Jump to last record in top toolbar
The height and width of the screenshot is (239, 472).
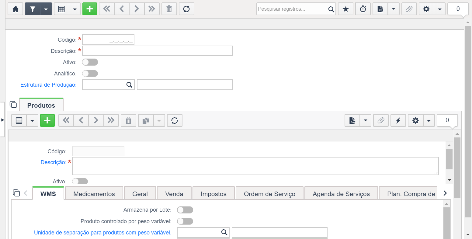[152, 9]
